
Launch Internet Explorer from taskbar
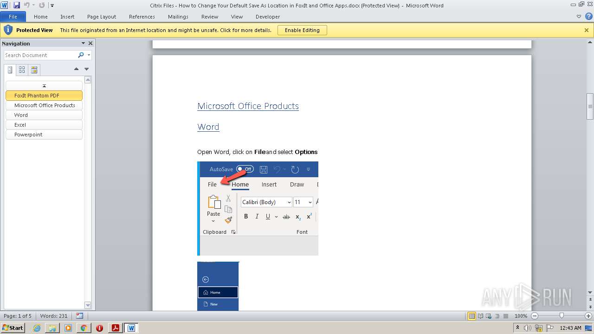click(x=37, y=328)
